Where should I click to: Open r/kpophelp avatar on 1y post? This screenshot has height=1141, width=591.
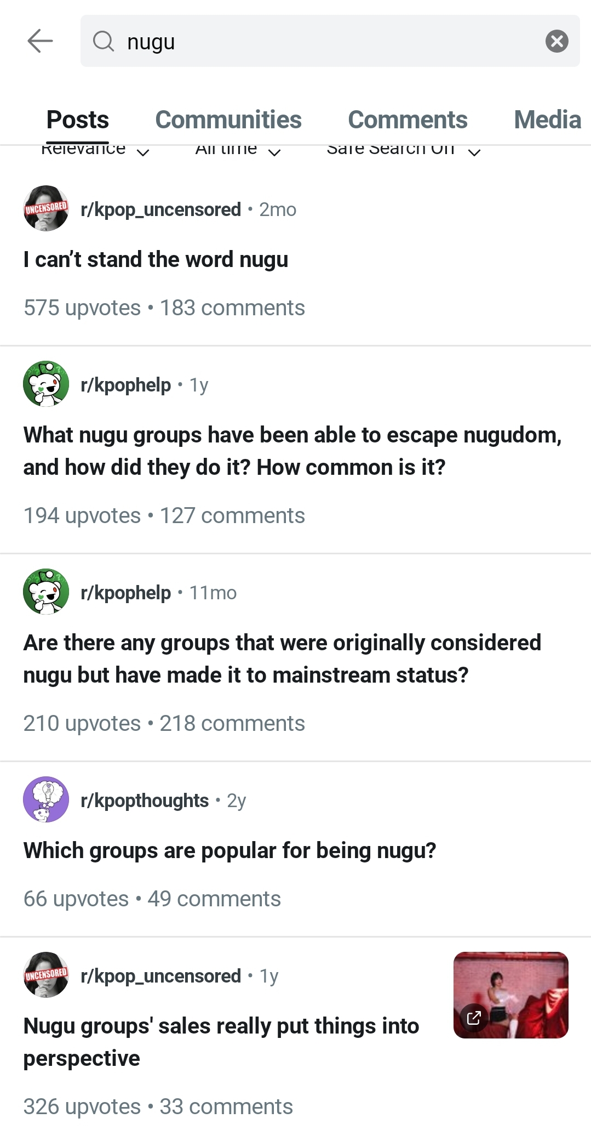(x=46, y=384)
